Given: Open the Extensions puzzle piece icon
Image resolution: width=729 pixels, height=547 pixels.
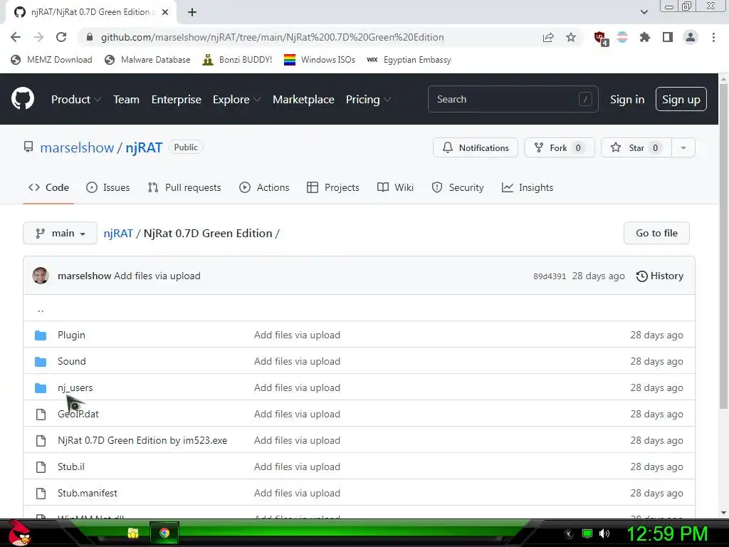Looking at the screenshot, I should pos(644,37).
